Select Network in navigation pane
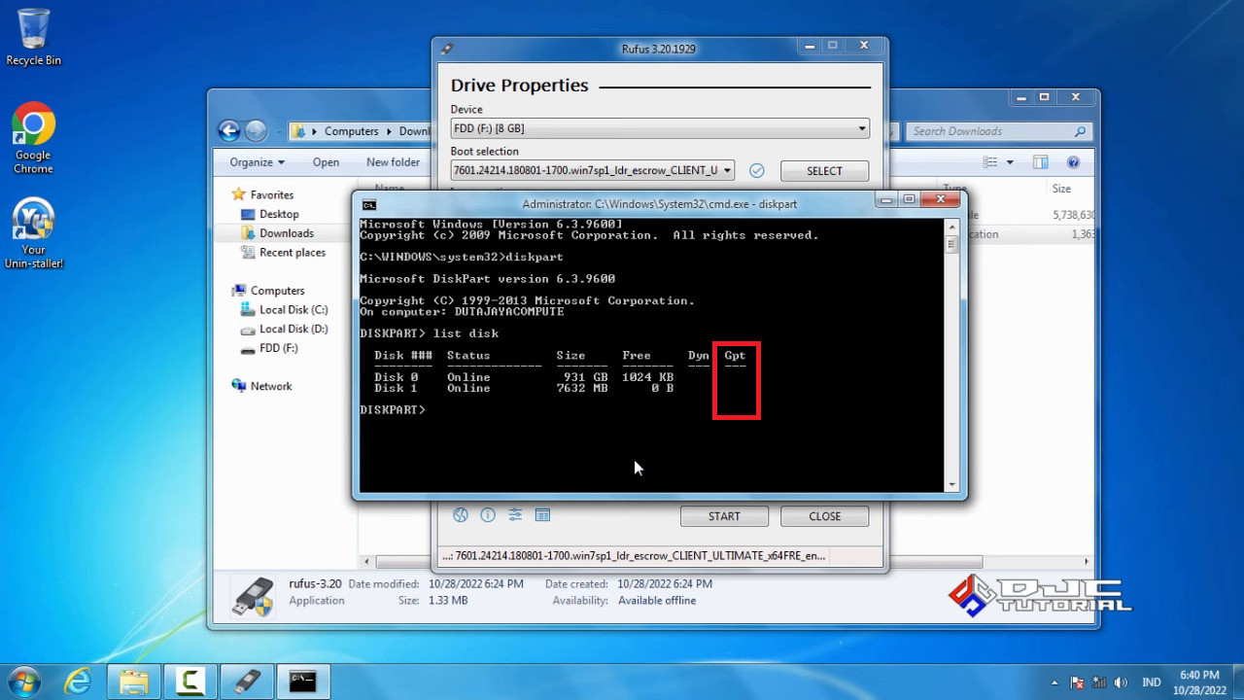 [270, 386]
